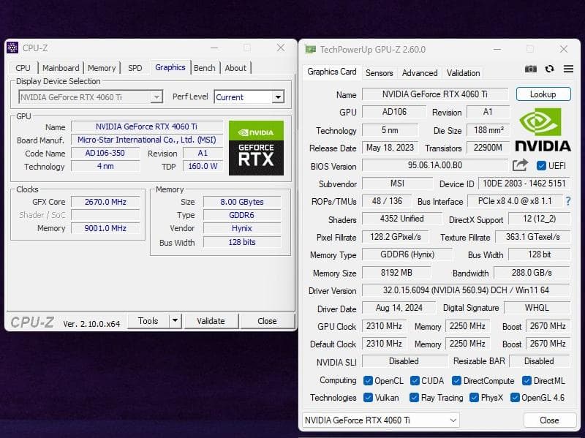The height and width of the screenshot is (438, 585).
Task: Click the CPU-Z logo above the version number
Action: coord(32,320)
